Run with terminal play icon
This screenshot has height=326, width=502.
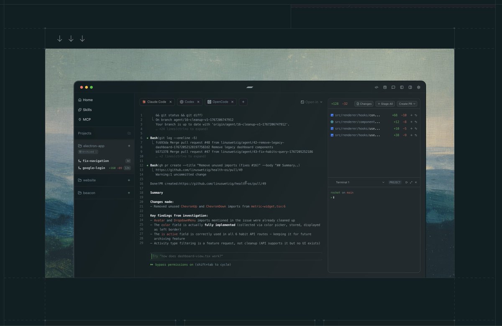pyautogui.click(x=406, y=182)
